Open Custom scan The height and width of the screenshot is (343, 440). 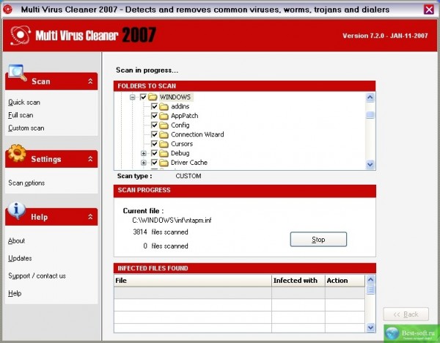(26, 128)
